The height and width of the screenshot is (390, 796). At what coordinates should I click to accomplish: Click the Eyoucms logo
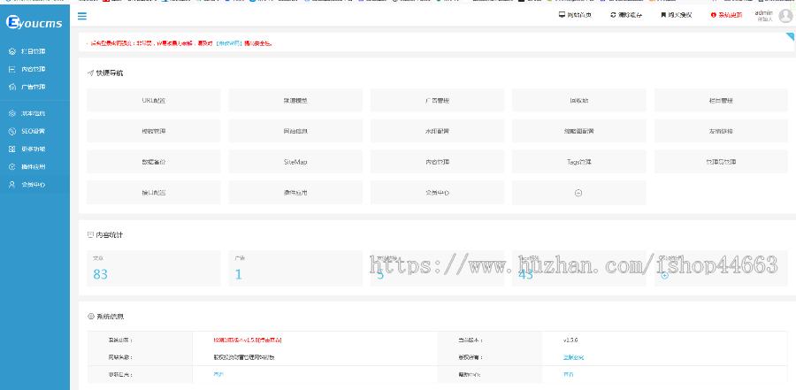(x=34, y=22)
